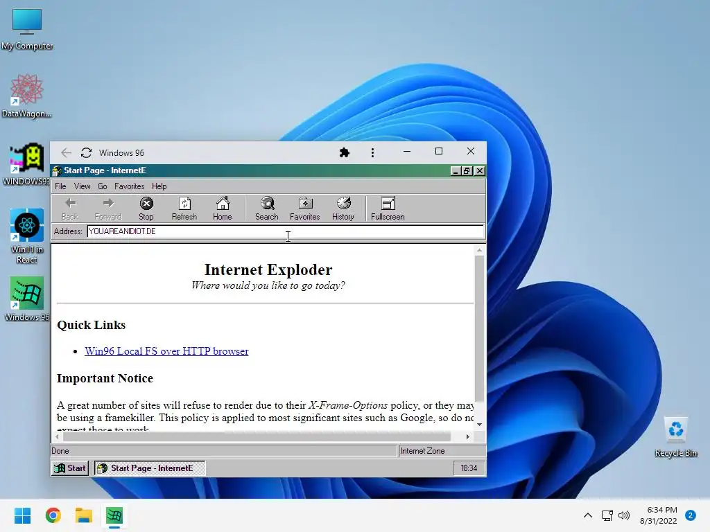The width and height of the screenshot is (710, 532).
Task: Click the outer window back arrow
Action: tap(66, 153)
